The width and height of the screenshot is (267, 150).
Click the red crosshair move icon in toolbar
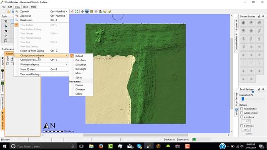[72, 11]
